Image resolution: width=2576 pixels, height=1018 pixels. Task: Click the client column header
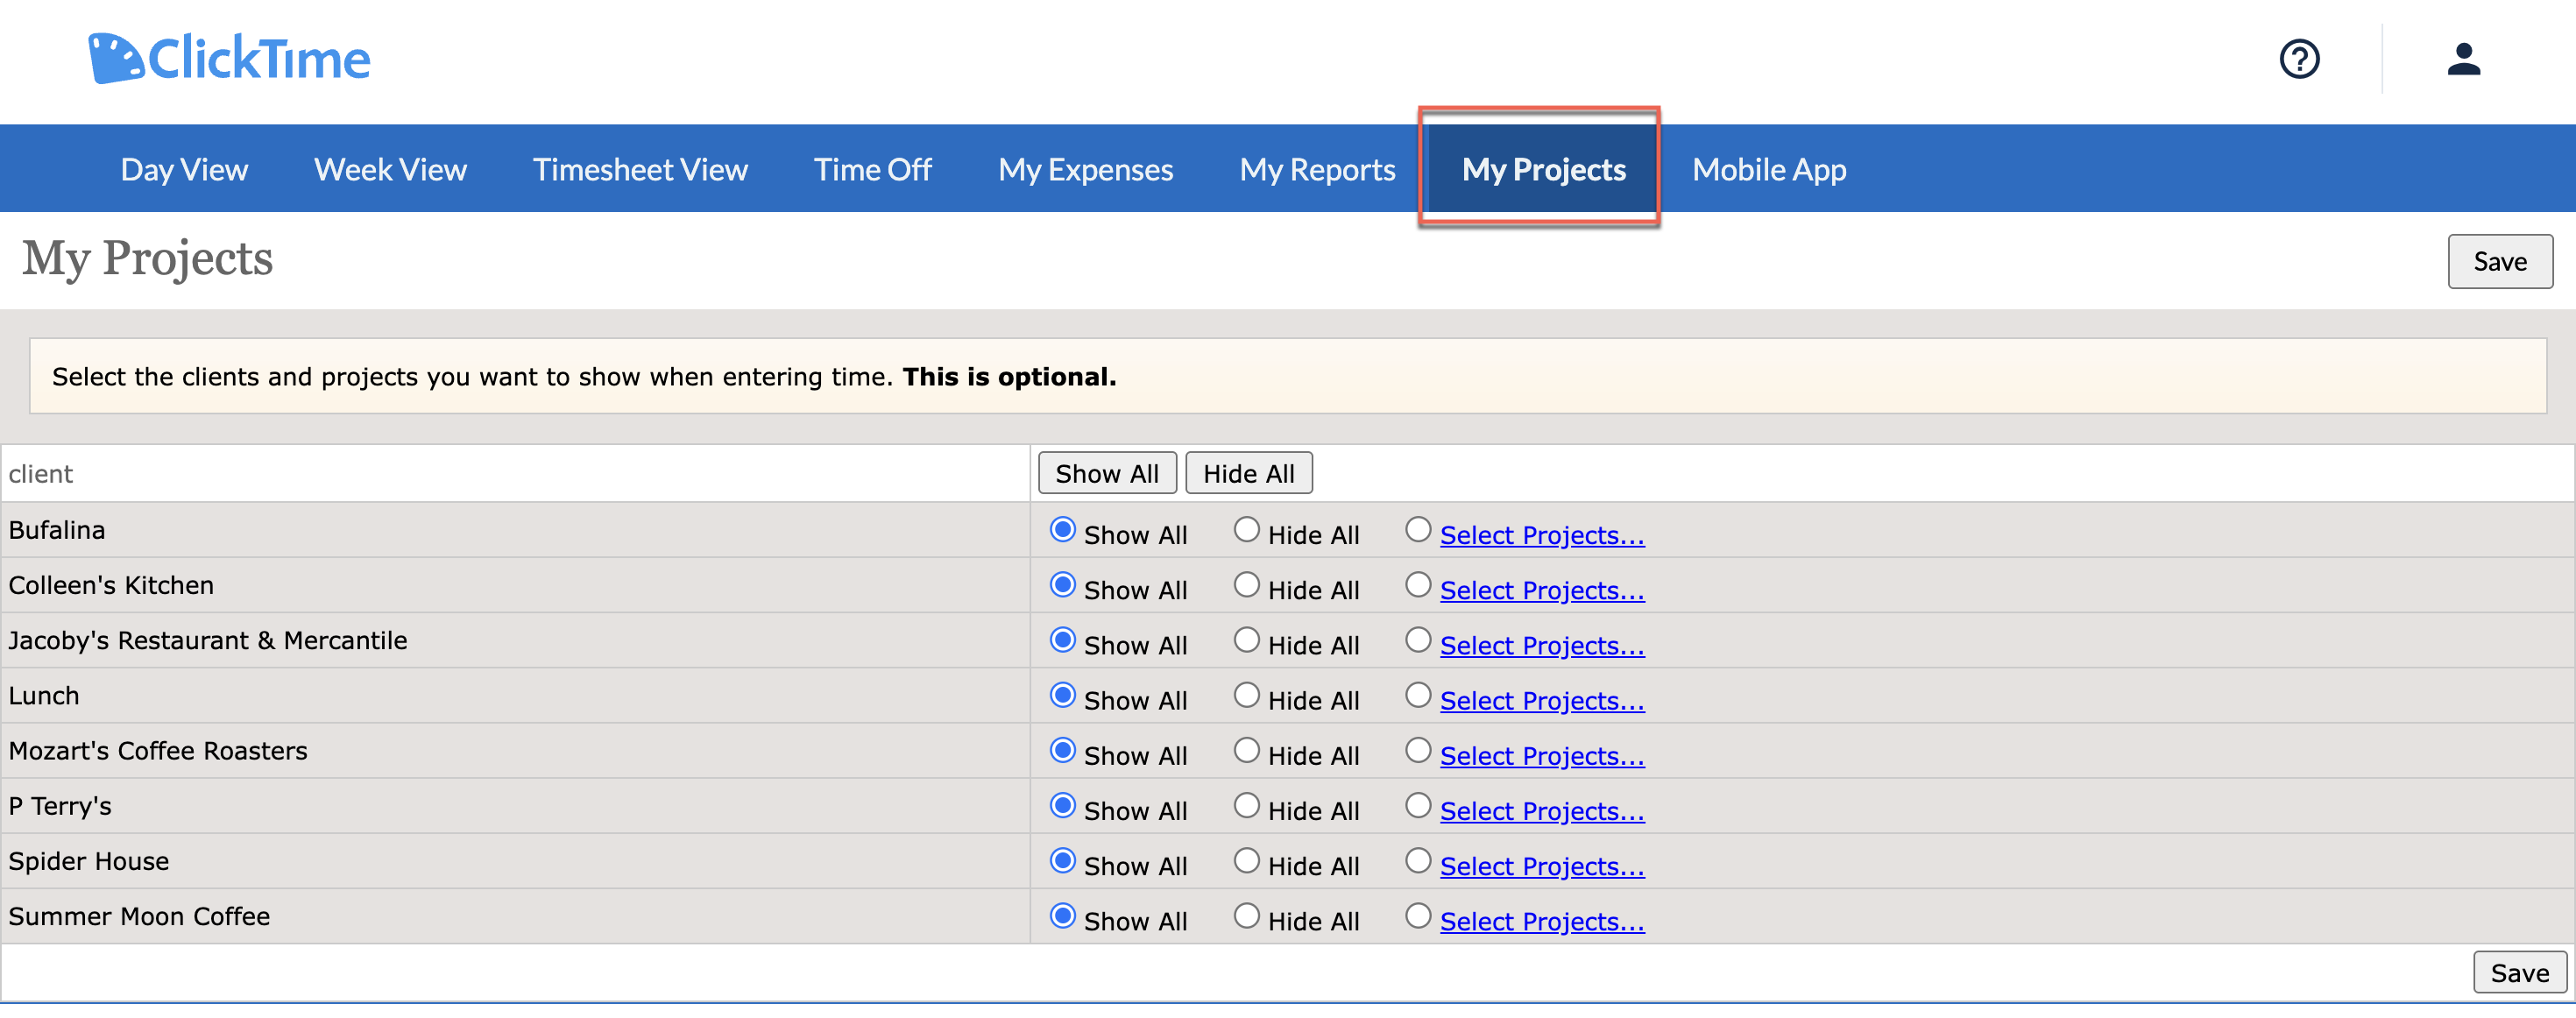click(x=41, y=474)
